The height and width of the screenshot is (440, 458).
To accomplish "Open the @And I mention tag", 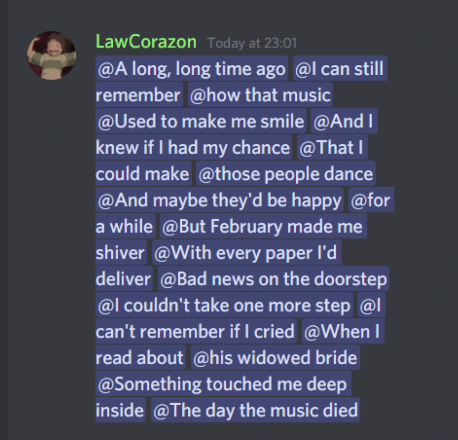I will pos(344,121).
